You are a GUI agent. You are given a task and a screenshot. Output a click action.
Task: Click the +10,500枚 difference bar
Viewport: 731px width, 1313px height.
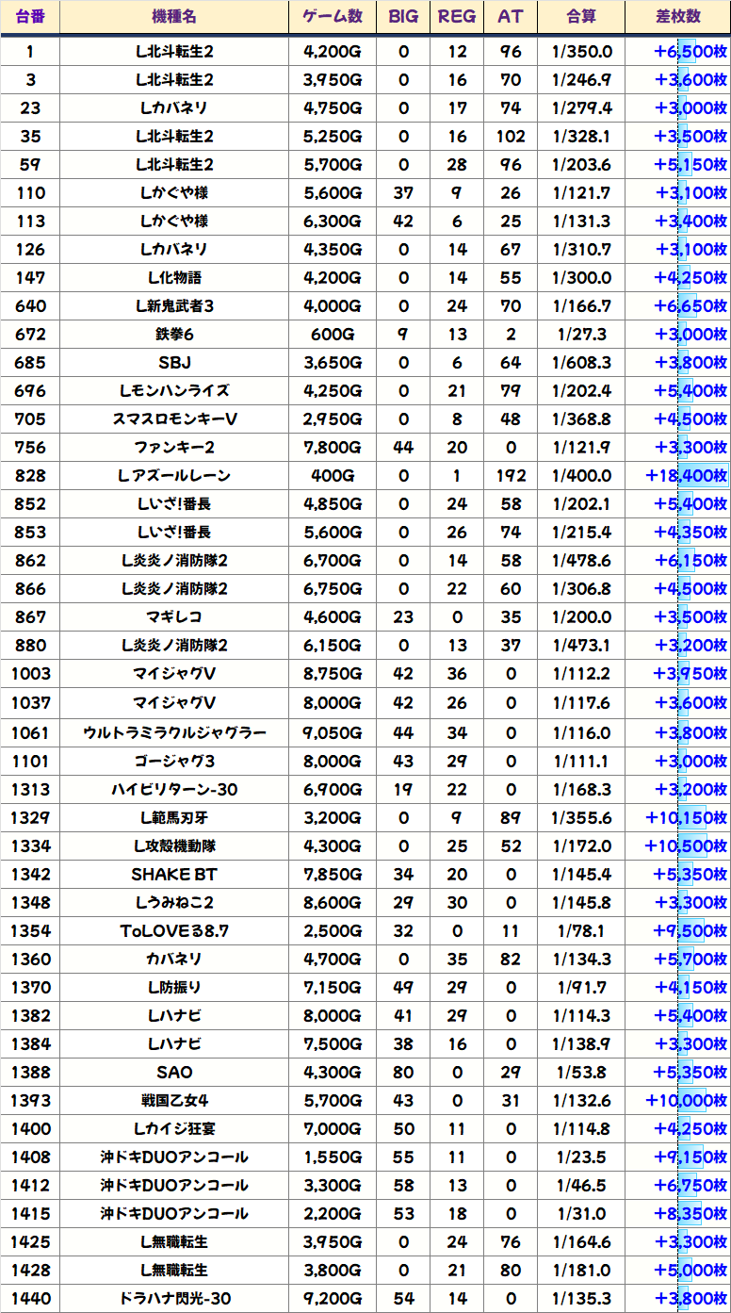pyautogui.click(x=685, y=846)
